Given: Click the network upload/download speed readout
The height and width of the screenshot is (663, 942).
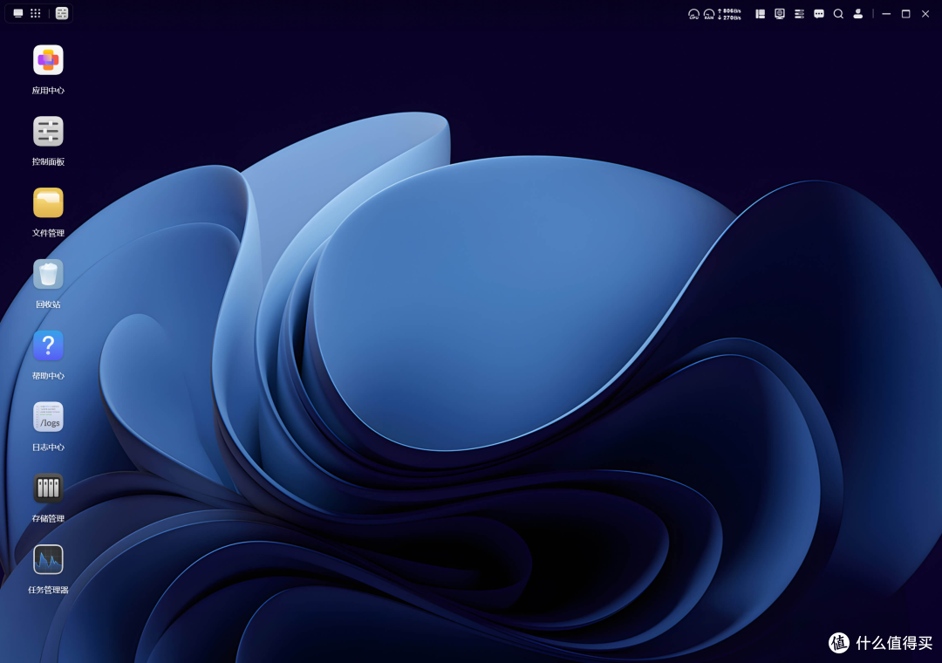Looking at the screenshot, I should (729, 14).
